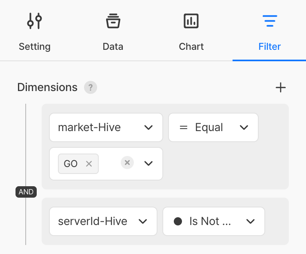Screen dimensions: 306x254
Task: Open the Dimensions help question mark
Action: pos(91,87)
